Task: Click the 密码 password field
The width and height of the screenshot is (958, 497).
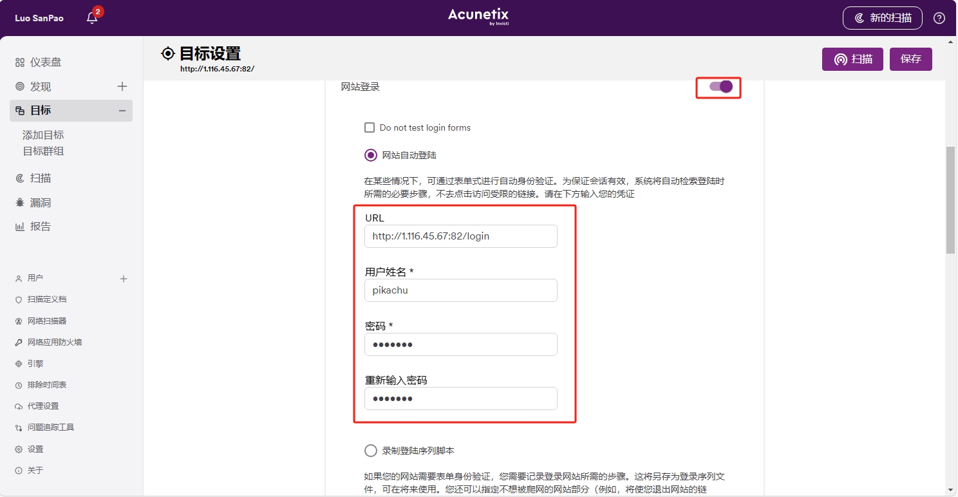Action: (461, 344)
